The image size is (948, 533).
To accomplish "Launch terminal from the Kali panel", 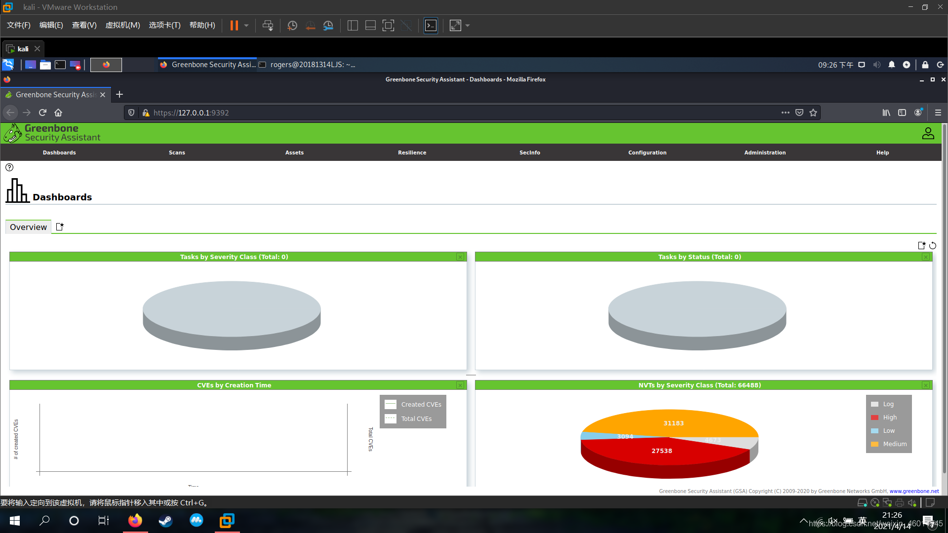I will tap(60, 65).
